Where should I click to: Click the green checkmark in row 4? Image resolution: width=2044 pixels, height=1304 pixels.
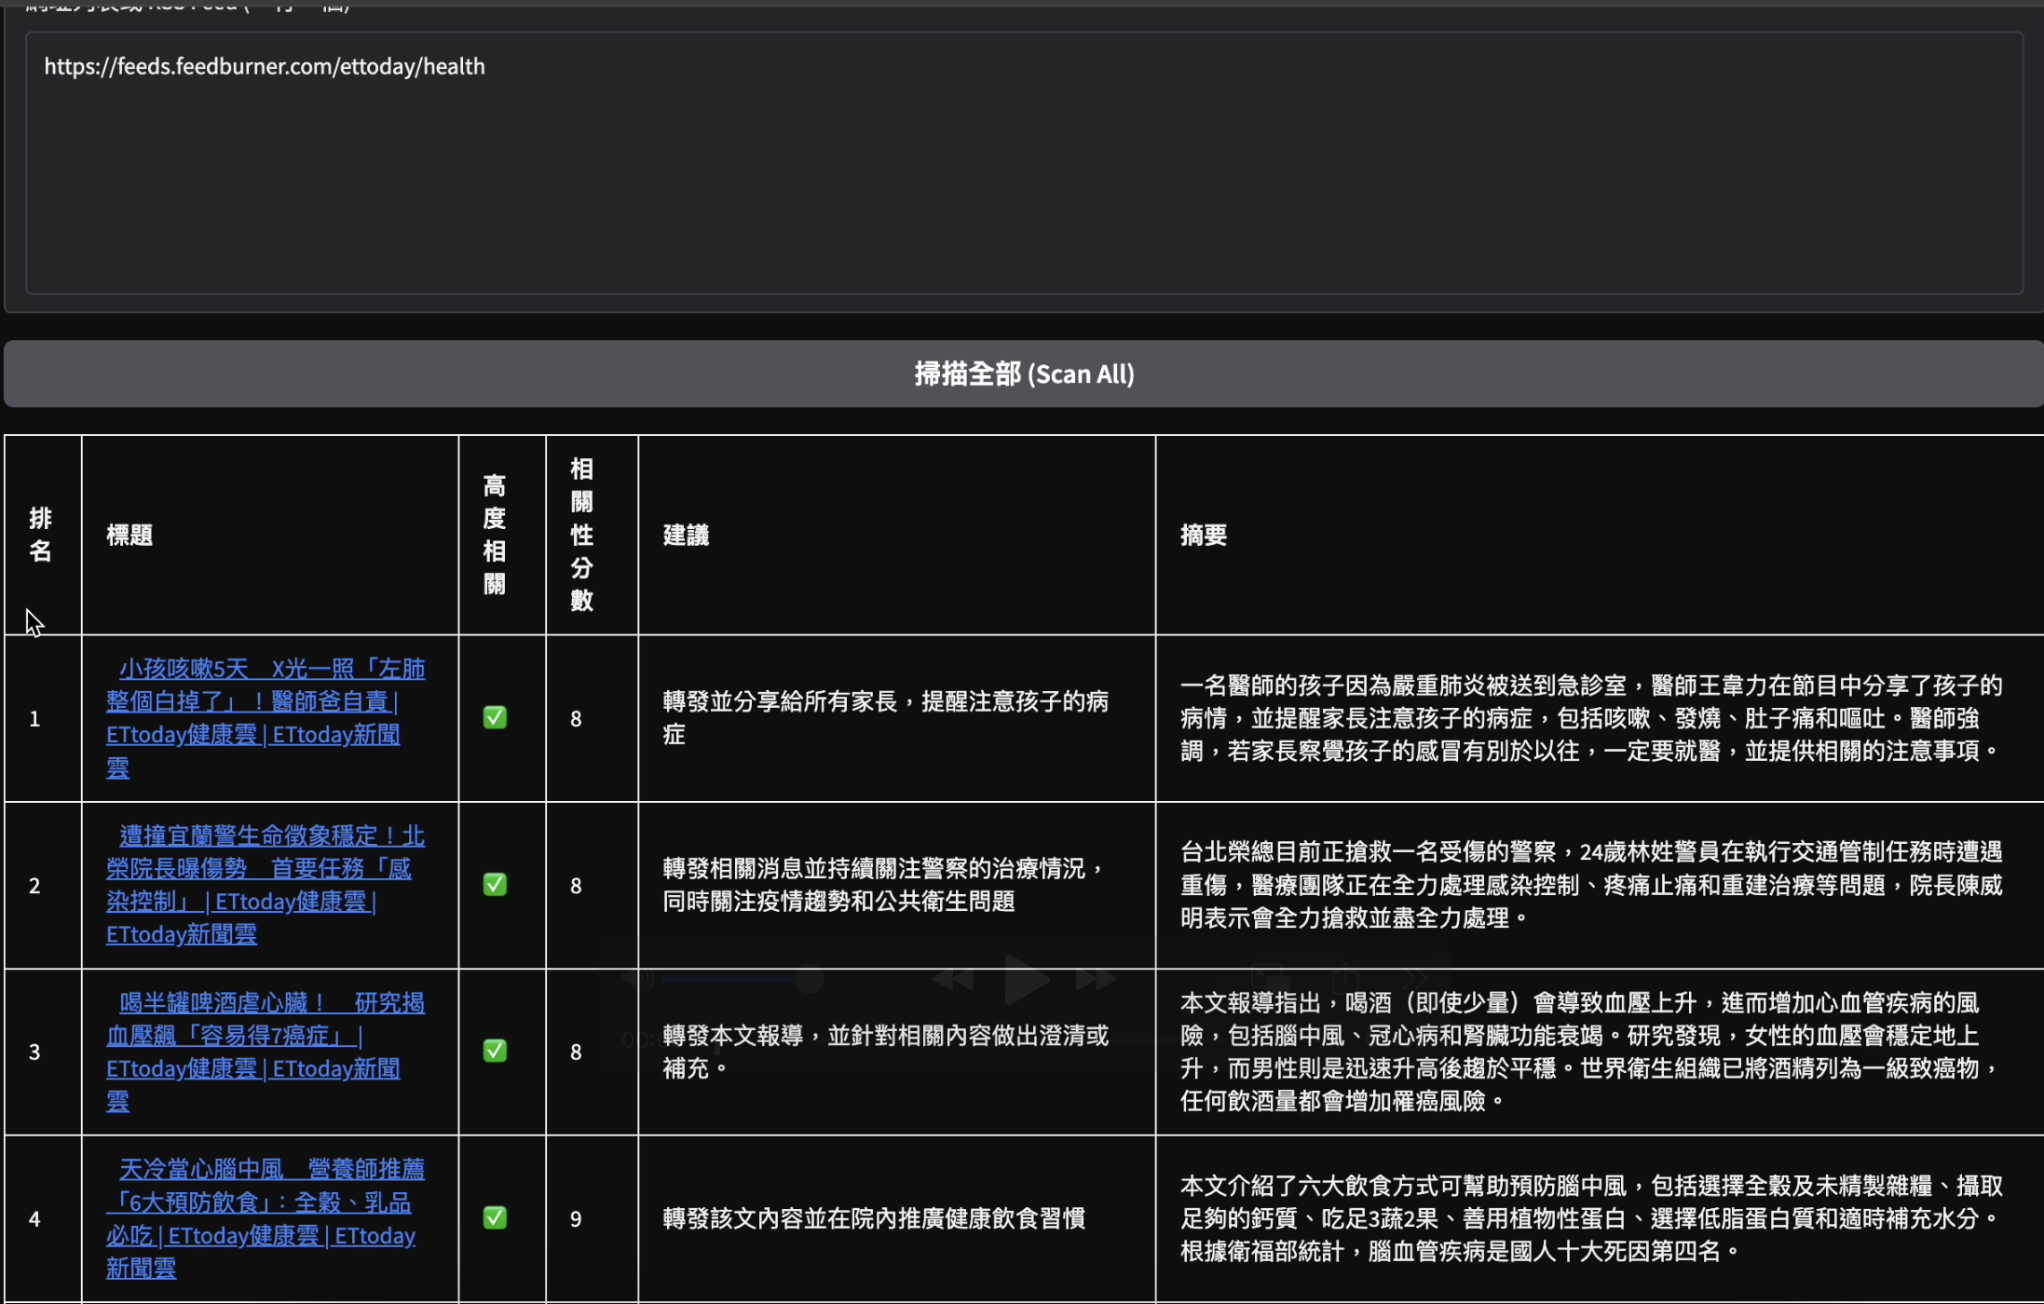point(495,1217)
